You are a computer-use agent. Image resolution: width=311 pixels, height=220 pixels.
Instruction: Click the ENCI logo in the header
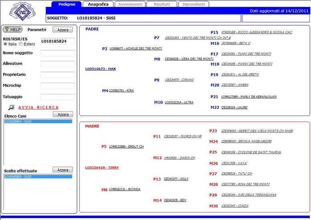click(x=26, y=12)
